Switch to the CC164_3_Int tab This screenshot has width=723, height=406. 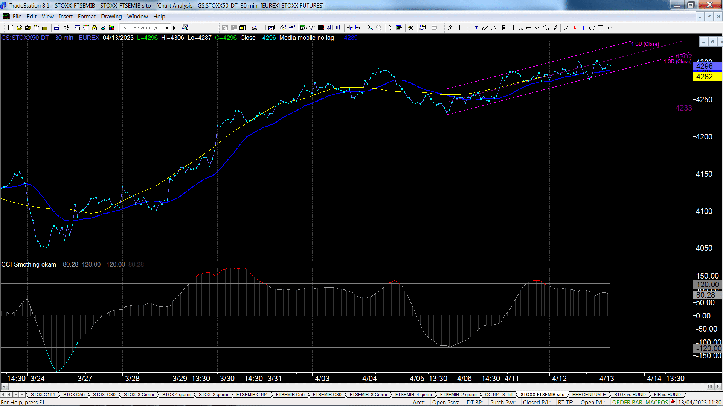(x=499, y=394)
